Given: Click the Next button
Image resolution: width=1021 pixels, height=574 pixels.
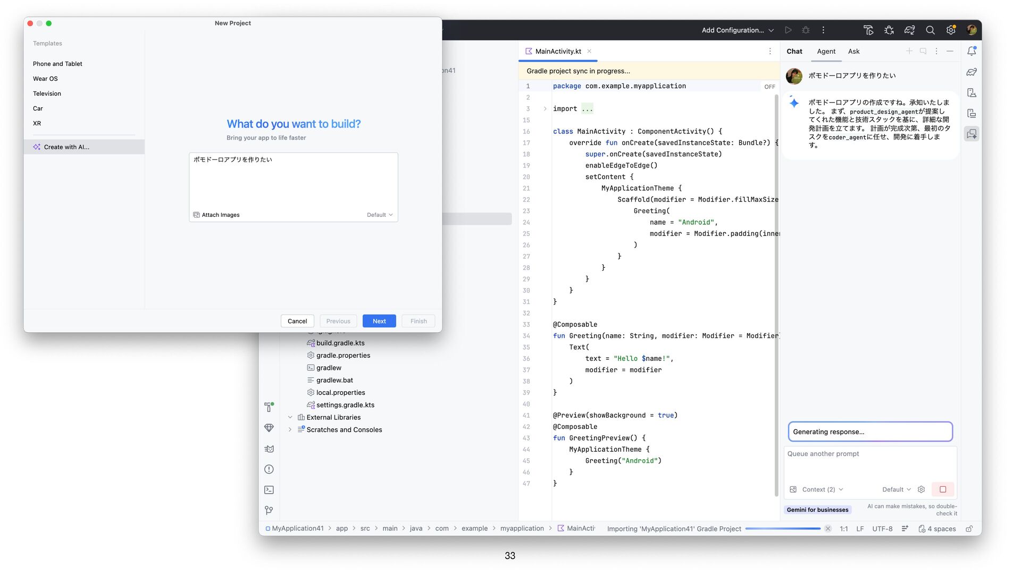Looking at the screenshot, I should click(379, 321).
